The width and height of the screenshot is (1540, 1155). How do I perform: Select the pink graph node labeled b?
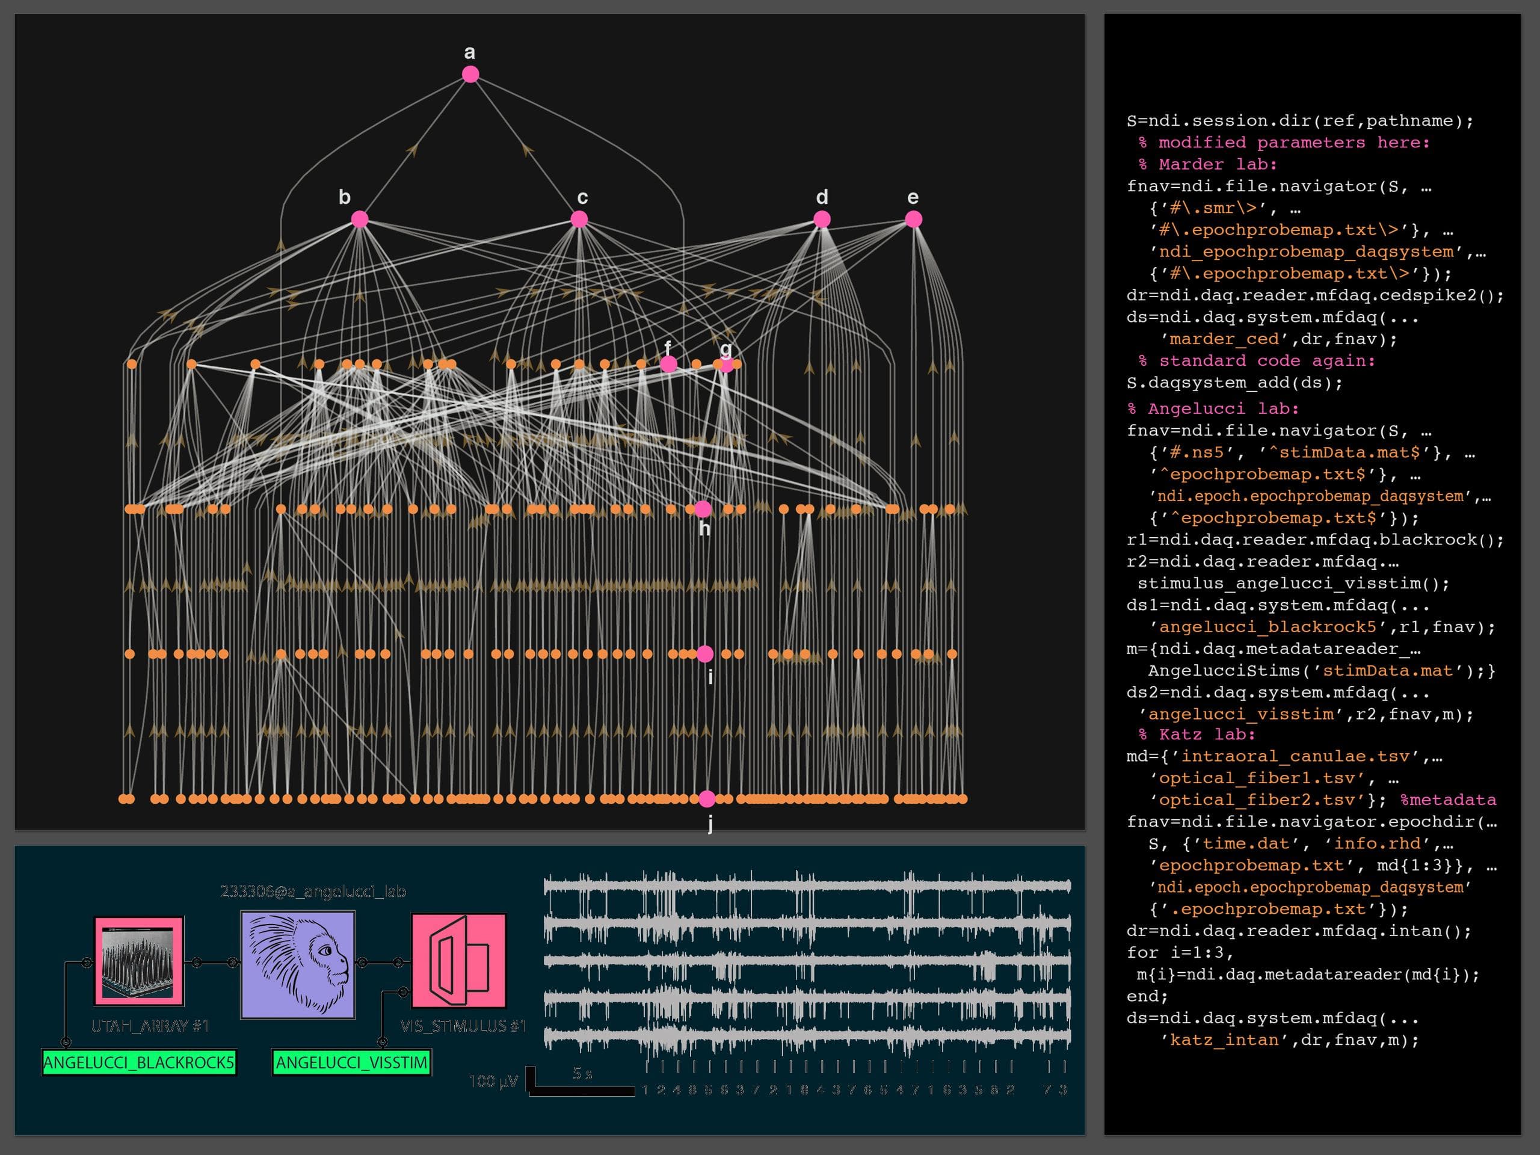click(359, 220)
